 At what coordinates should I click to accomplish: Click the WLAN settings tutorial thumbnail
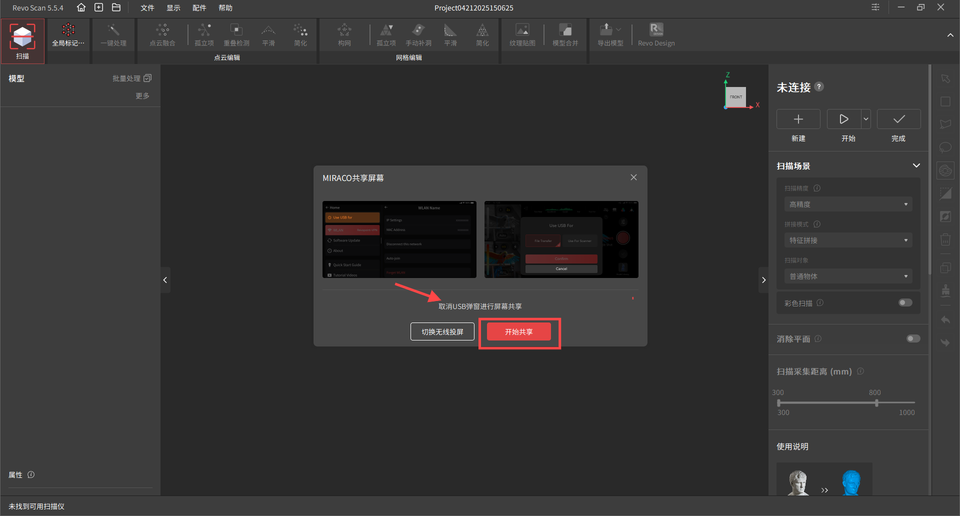tap(399, 239)
